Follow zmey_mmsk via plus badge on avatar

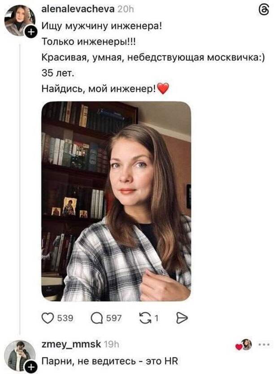[x=31, y=368]
